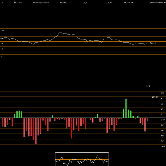This screenshot has width=166, height=166.
Task: Click the MR axis label -20
Action: 162,125
